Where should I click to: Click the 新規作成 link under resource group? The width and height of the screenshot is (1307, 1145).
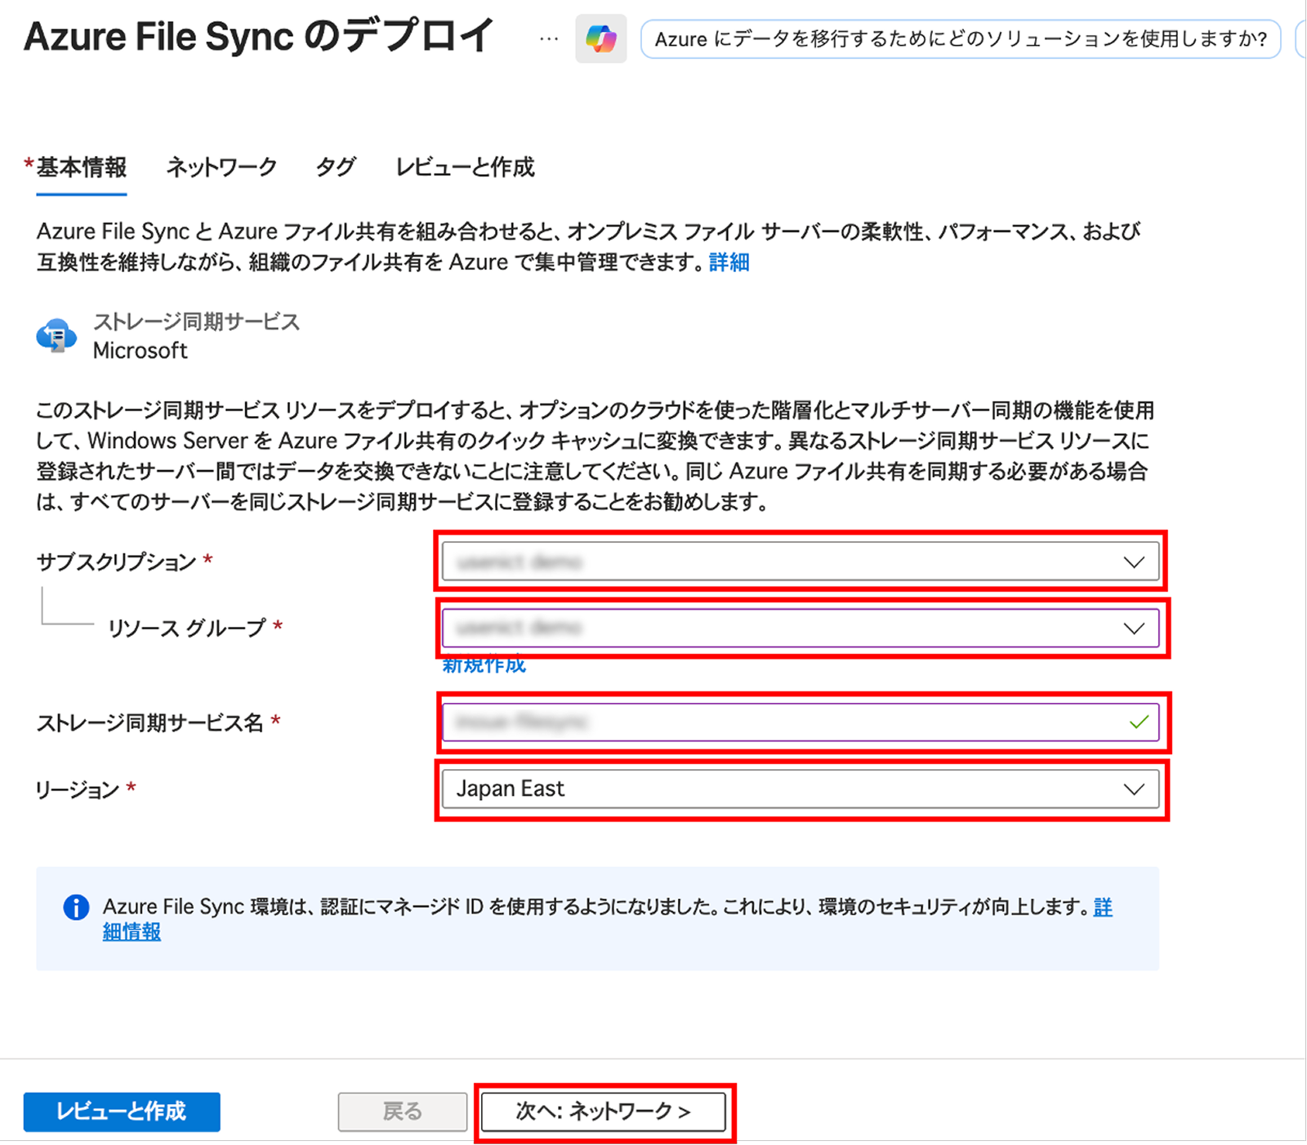pos(484,665)
